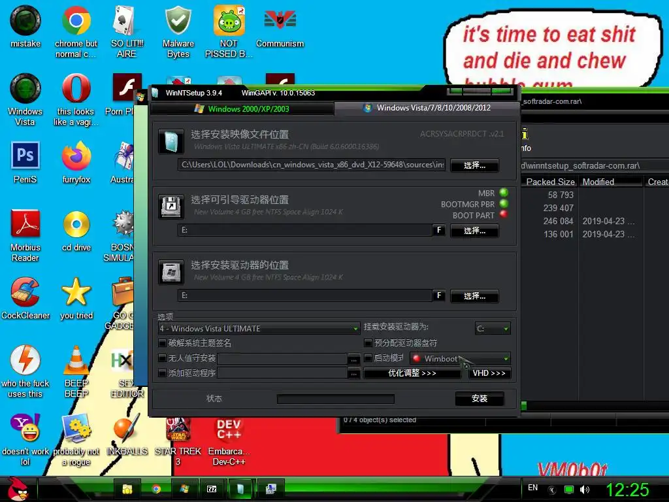
Task: Click the install.wim path input field
Action: pyautogui.click(x=312, y=165)
